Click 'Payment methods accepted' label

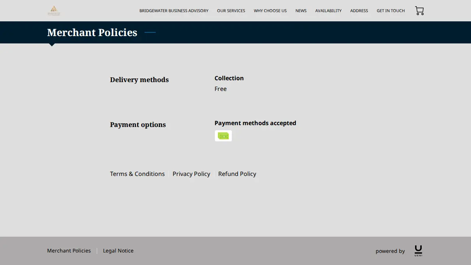click(x=255, y=123)
